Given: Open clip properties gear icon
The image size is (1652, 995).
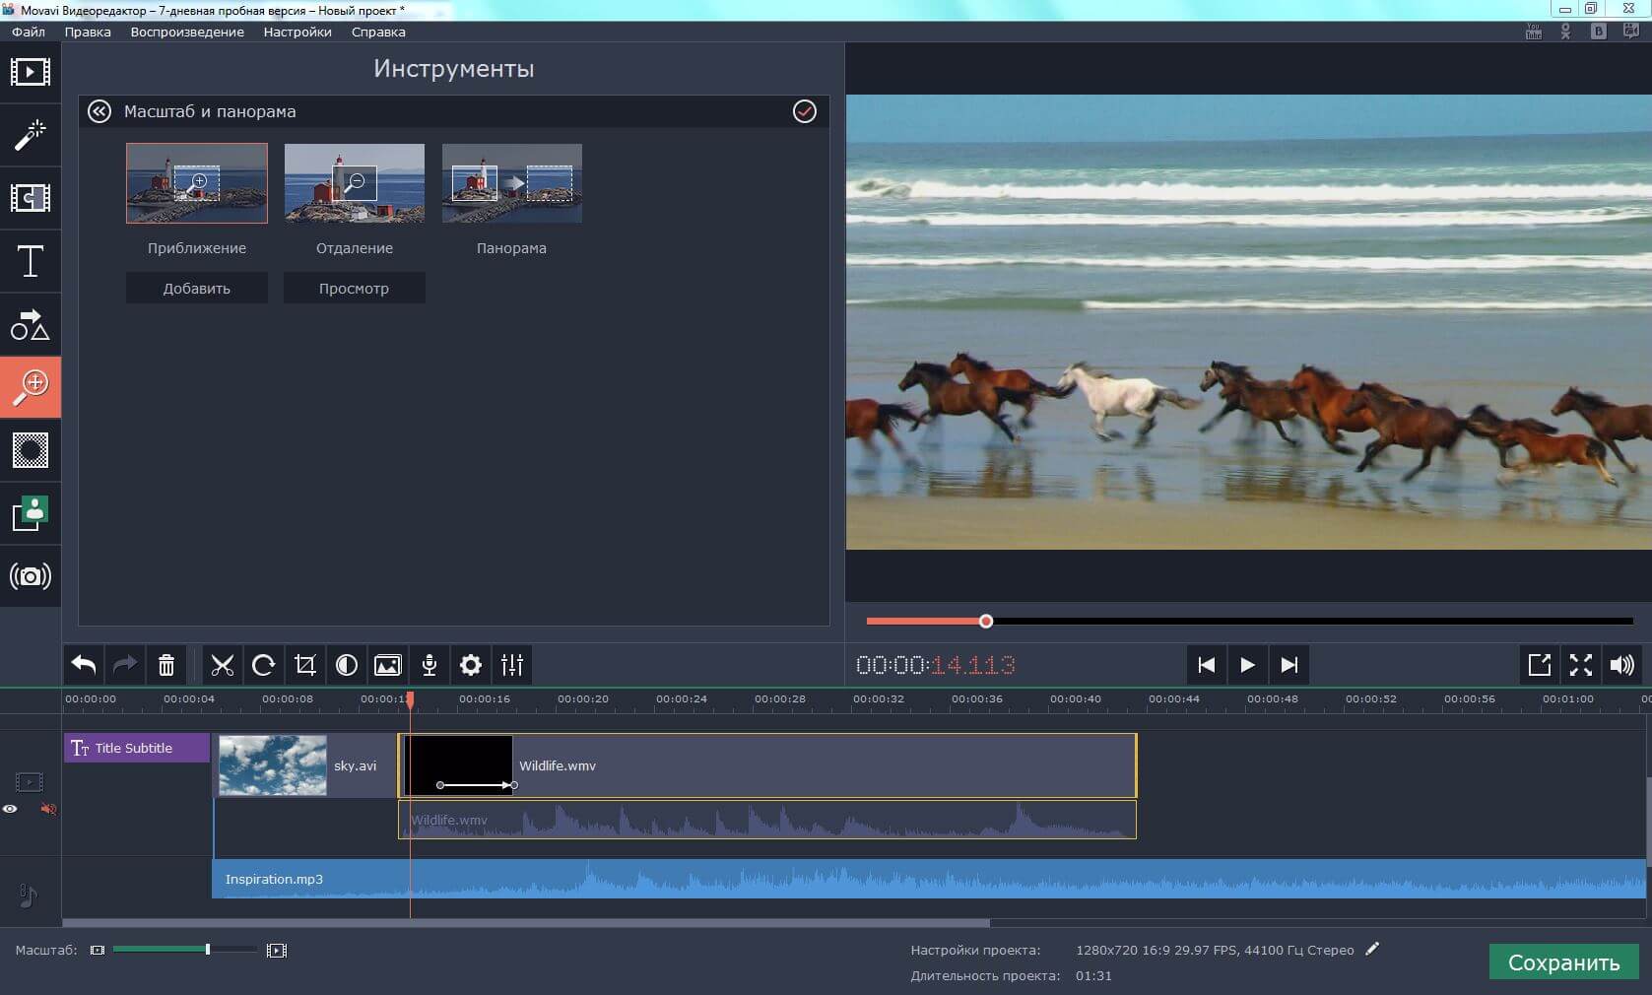Looking at the screenshot, I should [x=471, y=665].
